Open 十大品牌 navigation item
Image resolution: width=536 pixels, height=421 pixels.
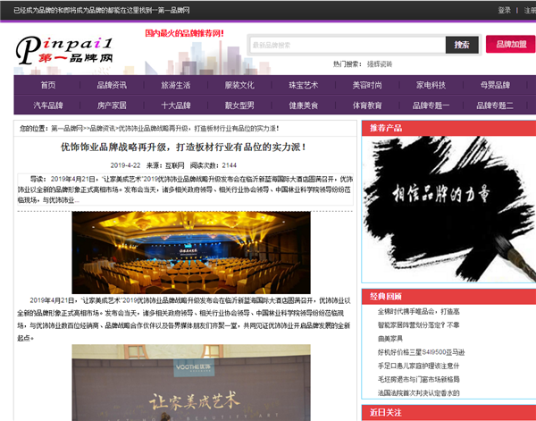pos(176,105)
